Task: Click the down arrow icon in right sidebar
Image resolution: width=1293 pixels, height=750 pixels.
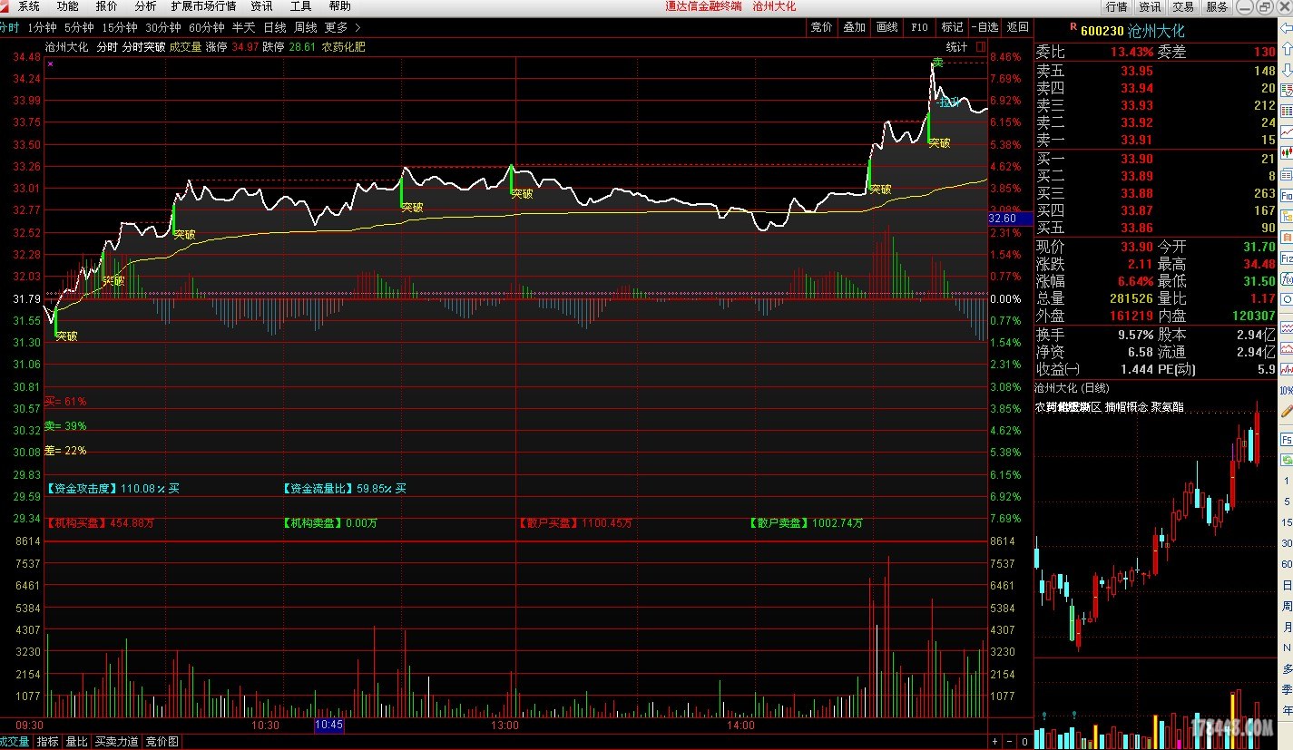Action: point(1287,71)
